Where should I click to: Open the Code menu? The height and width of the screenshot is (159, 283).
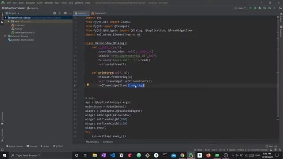tap(40, 3)
